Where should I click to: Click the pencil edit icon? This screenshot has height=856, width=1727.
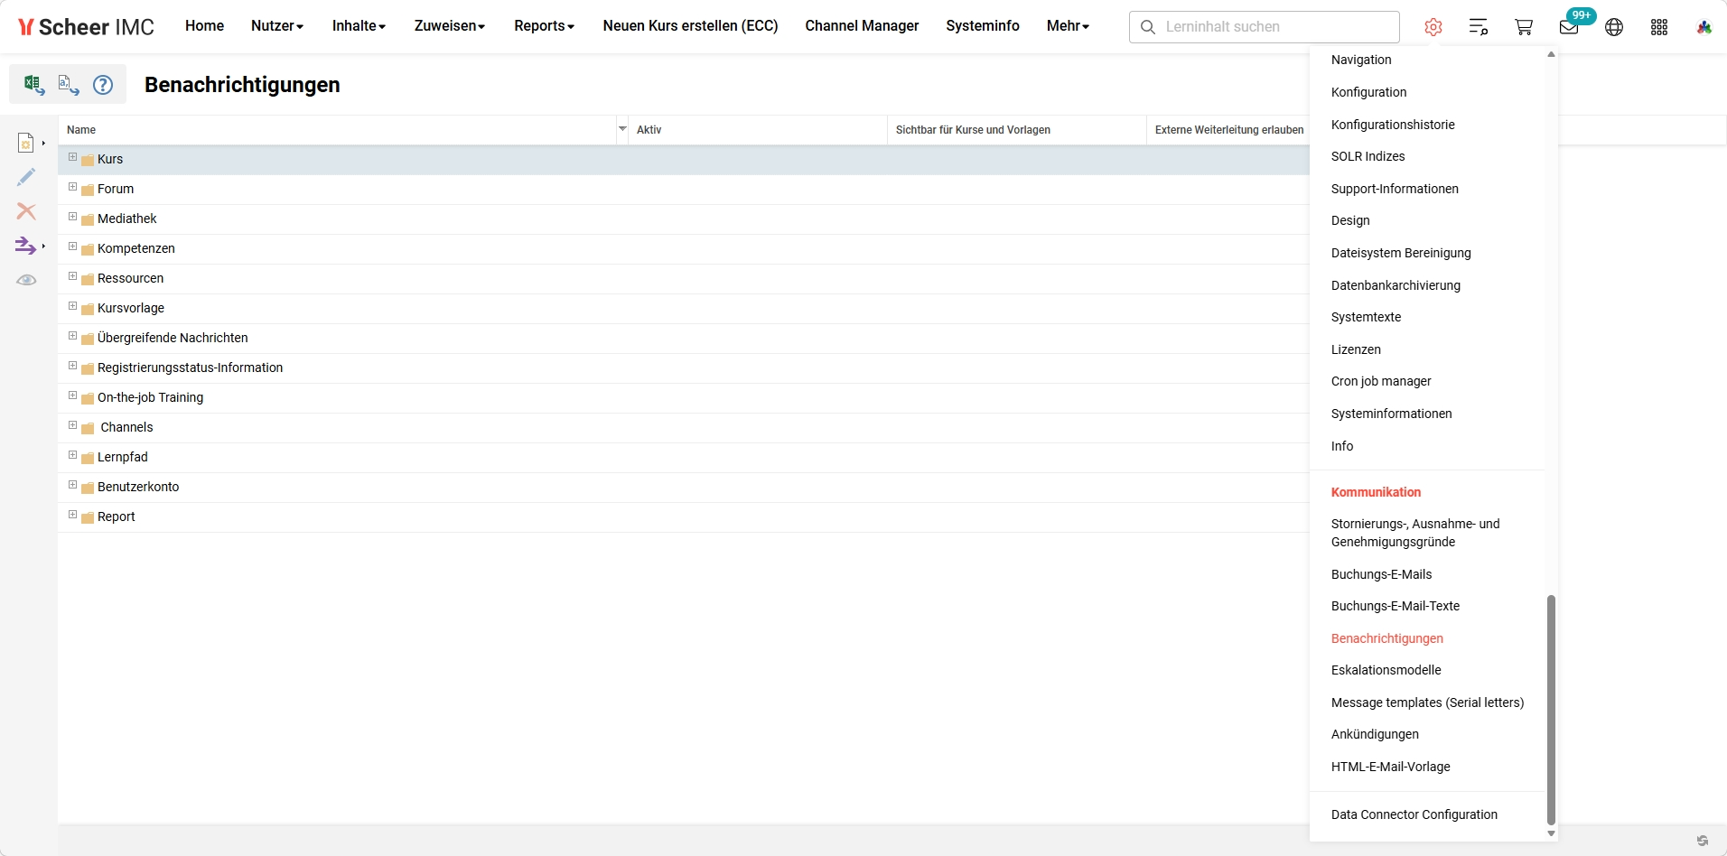coord(26,177)
